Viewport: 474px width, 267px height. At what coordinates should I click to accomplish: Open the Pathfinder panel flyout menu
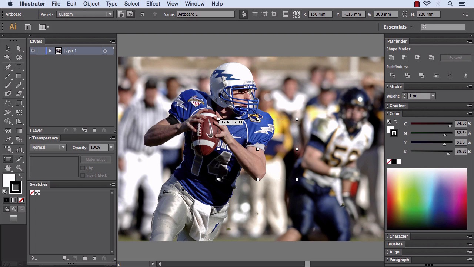pyautogui.click(x=469, y=41)
